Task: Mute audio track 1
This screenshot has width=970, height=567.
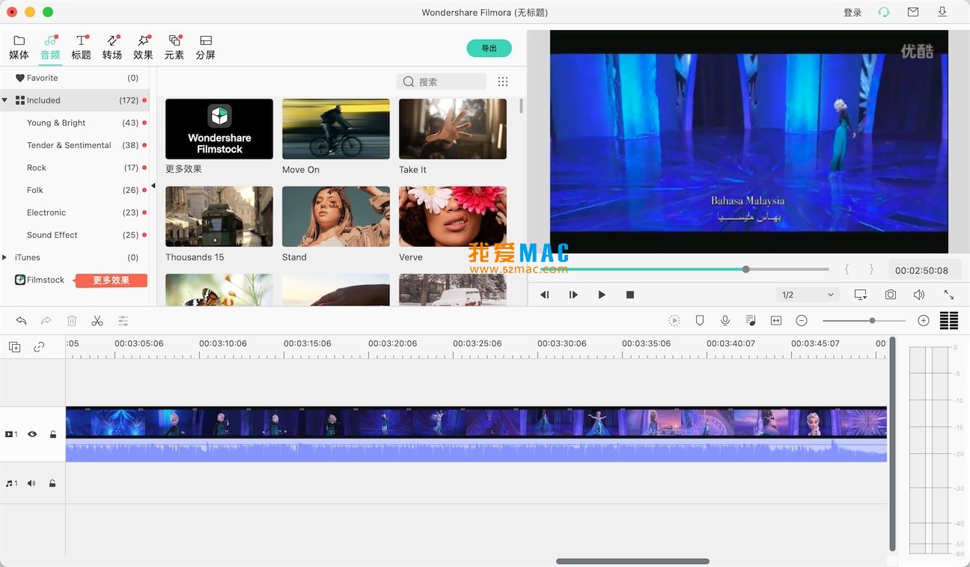Action: (31, 483)
